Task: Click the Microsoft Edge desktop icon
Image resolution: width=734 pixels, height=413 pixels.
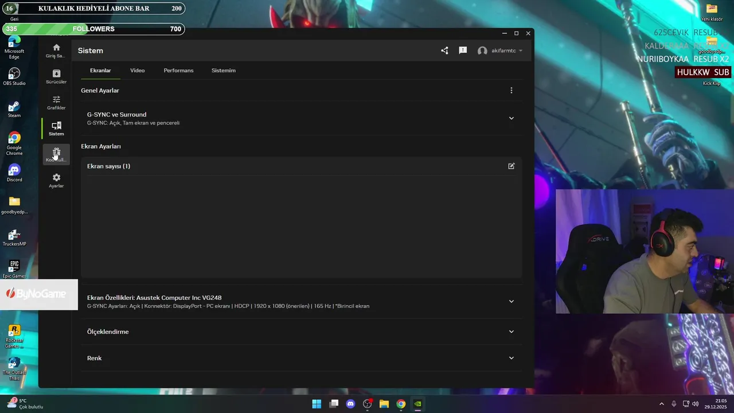Action: point(14,48)
